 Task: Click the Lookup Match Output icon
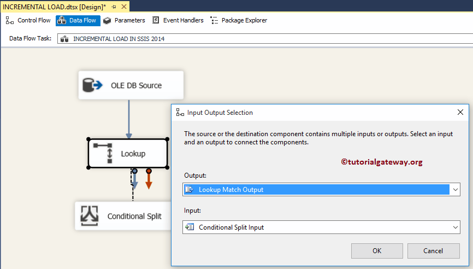190,190
